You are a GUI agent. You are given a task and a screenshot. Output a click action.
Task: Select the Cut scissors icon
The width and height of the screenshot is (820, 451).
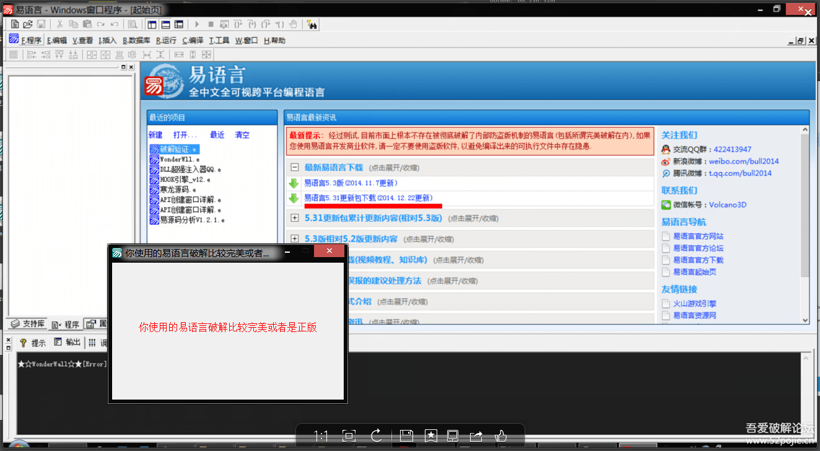[x=60, y=24]
